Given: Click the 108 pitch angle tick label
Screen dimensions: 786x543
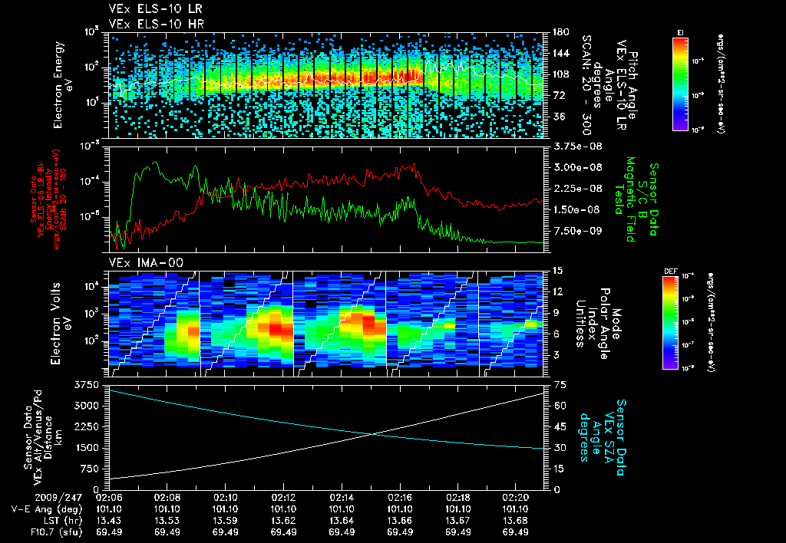Looking at the screenshot, I should [560, 74].
